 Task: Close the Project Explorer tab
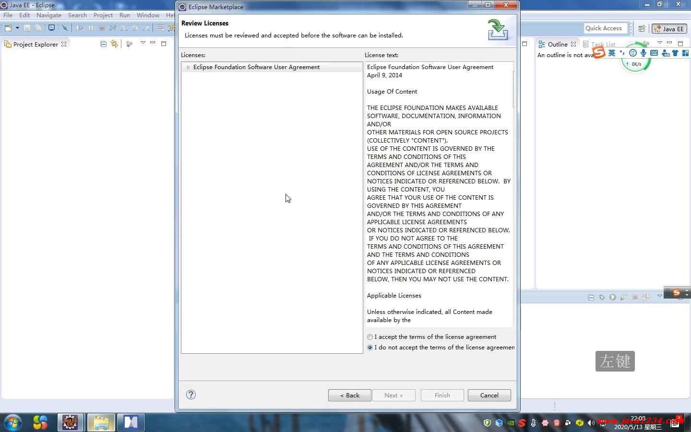coord(64,44)
